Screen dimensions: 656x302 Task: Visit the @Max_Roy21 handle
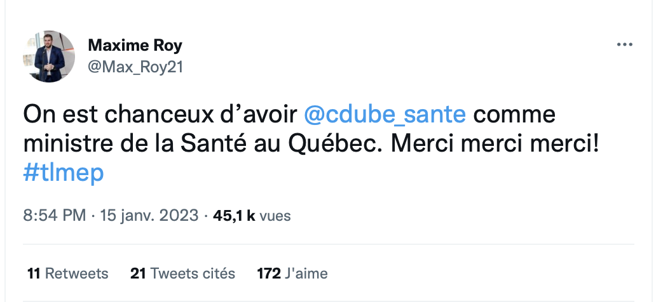(135, 67)
